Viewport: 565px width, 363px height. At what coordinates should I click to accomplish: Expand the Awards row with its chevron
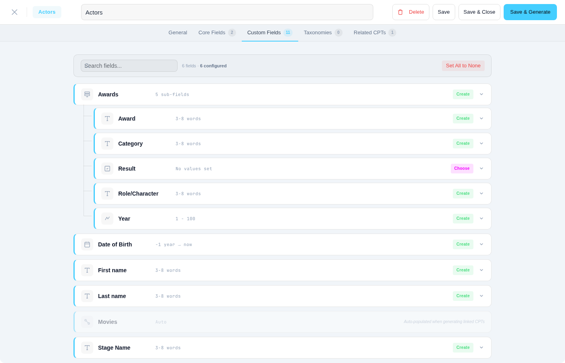481,94
